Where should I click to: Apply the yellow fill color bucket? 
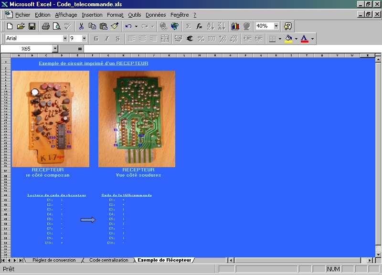pyautogui.click(x=287, y=39)
